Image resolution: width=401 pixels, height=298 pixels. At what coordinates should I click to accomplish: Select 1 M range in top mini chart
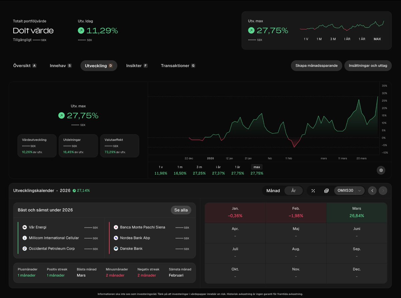[319, 39]
